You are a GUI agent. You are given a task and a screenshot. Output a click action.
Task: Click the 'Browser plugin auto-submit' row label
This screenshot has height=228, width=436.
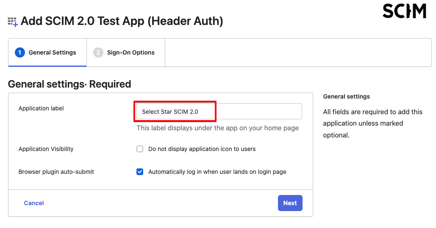tap(56, 172)
